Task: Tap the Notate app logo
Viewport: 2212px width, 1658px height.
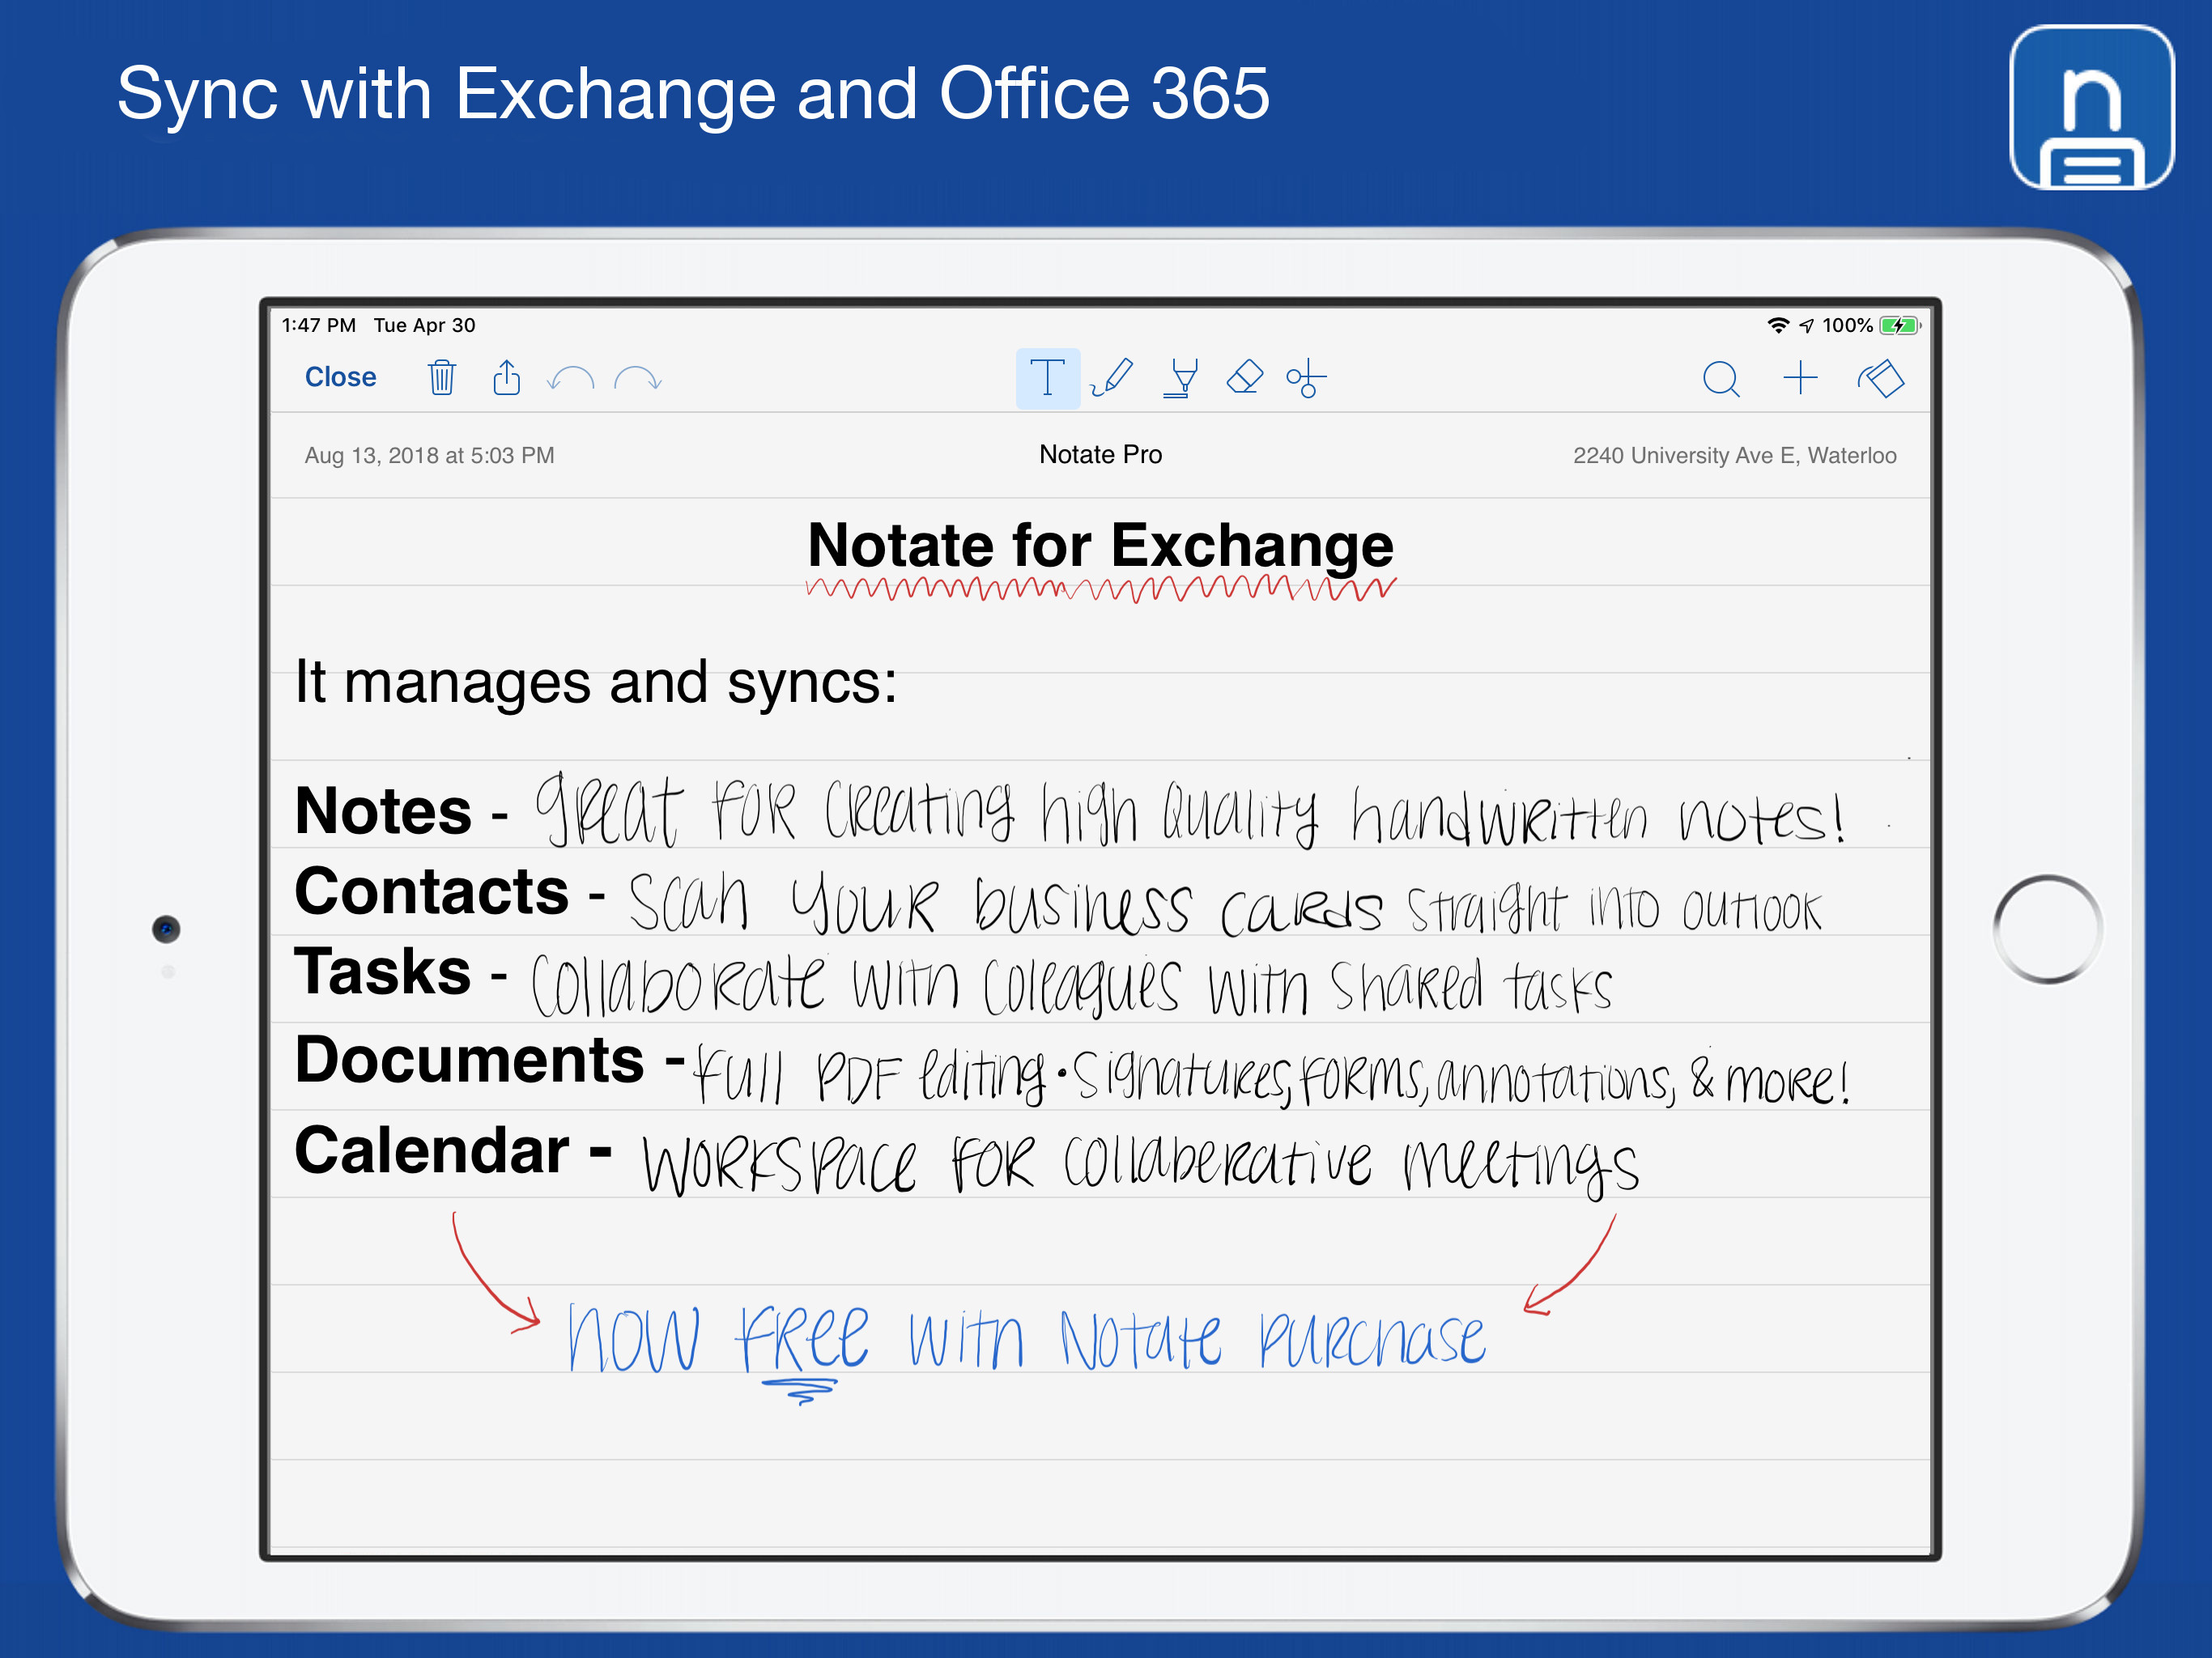Action: (2091, 108)
